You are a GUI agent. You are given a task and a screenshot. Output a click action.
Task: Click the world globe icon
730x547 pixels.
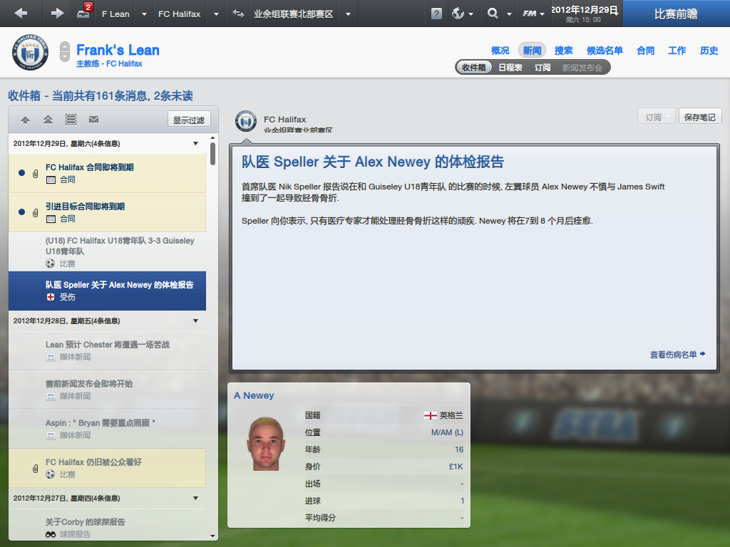tap(458, 14)
